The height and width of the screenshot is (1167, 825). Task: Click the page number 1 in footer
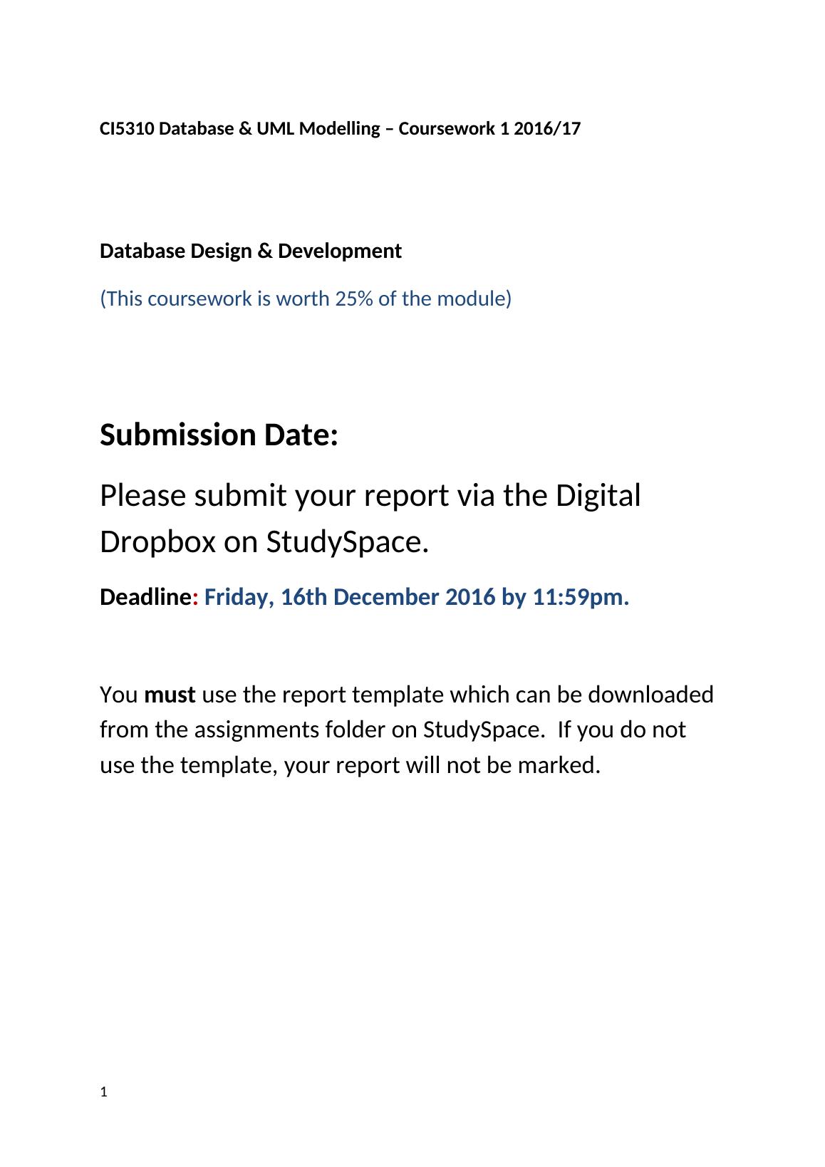[104, 1092]
